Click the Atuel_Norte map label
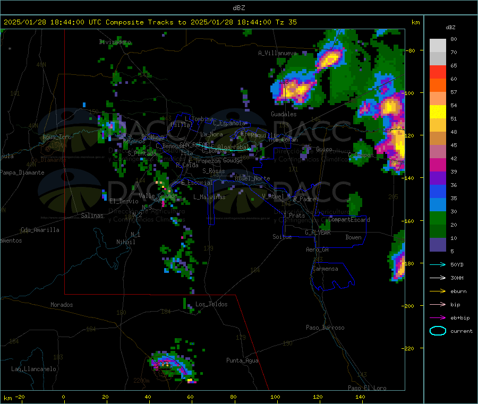 252,178
